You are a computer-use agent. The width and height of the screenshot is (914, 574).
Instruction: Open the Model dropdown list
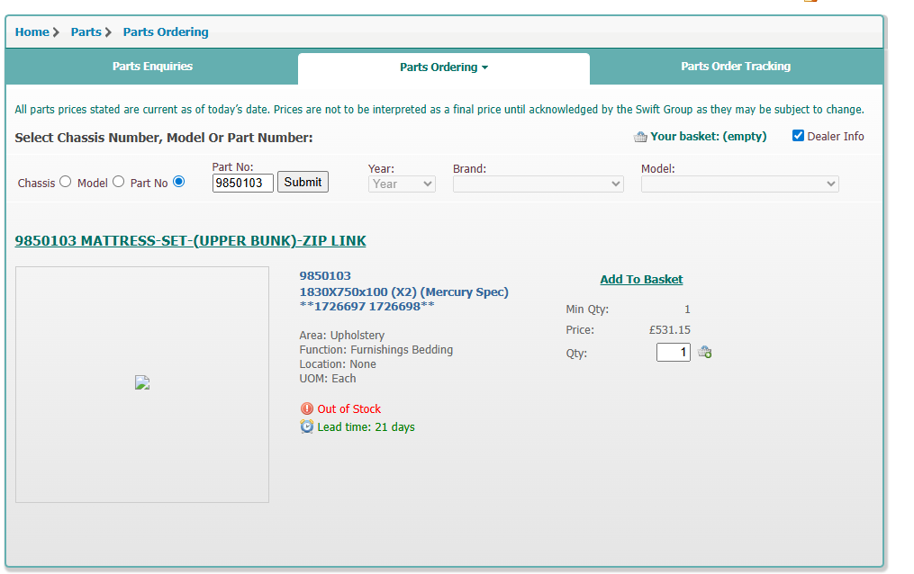click(x=739, y=184)
